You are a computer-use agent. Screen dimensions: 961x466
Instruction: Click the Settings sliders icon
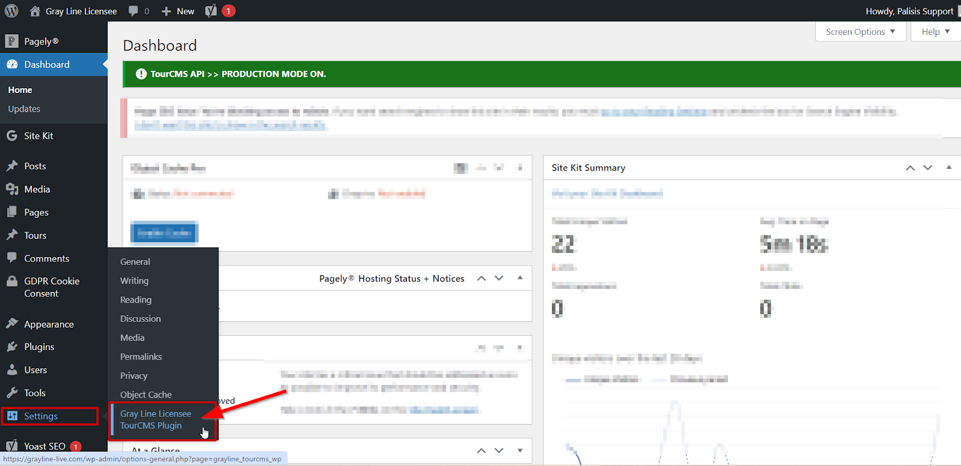(12, 416)
